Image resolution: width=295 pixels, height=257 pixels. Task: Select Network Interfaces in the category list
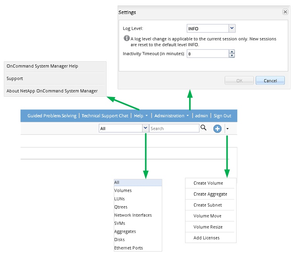(x=138, y=215)
